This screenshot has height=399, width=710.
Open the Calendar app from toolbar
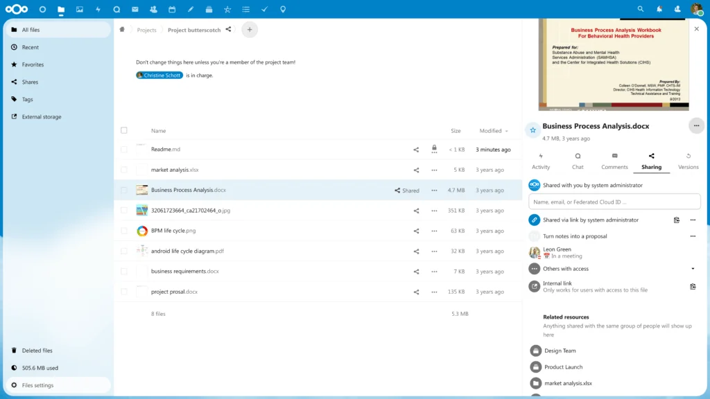point(172,9)
